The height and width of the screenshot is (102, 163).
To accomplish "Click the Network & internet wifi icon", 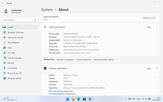I will point(4,37).
